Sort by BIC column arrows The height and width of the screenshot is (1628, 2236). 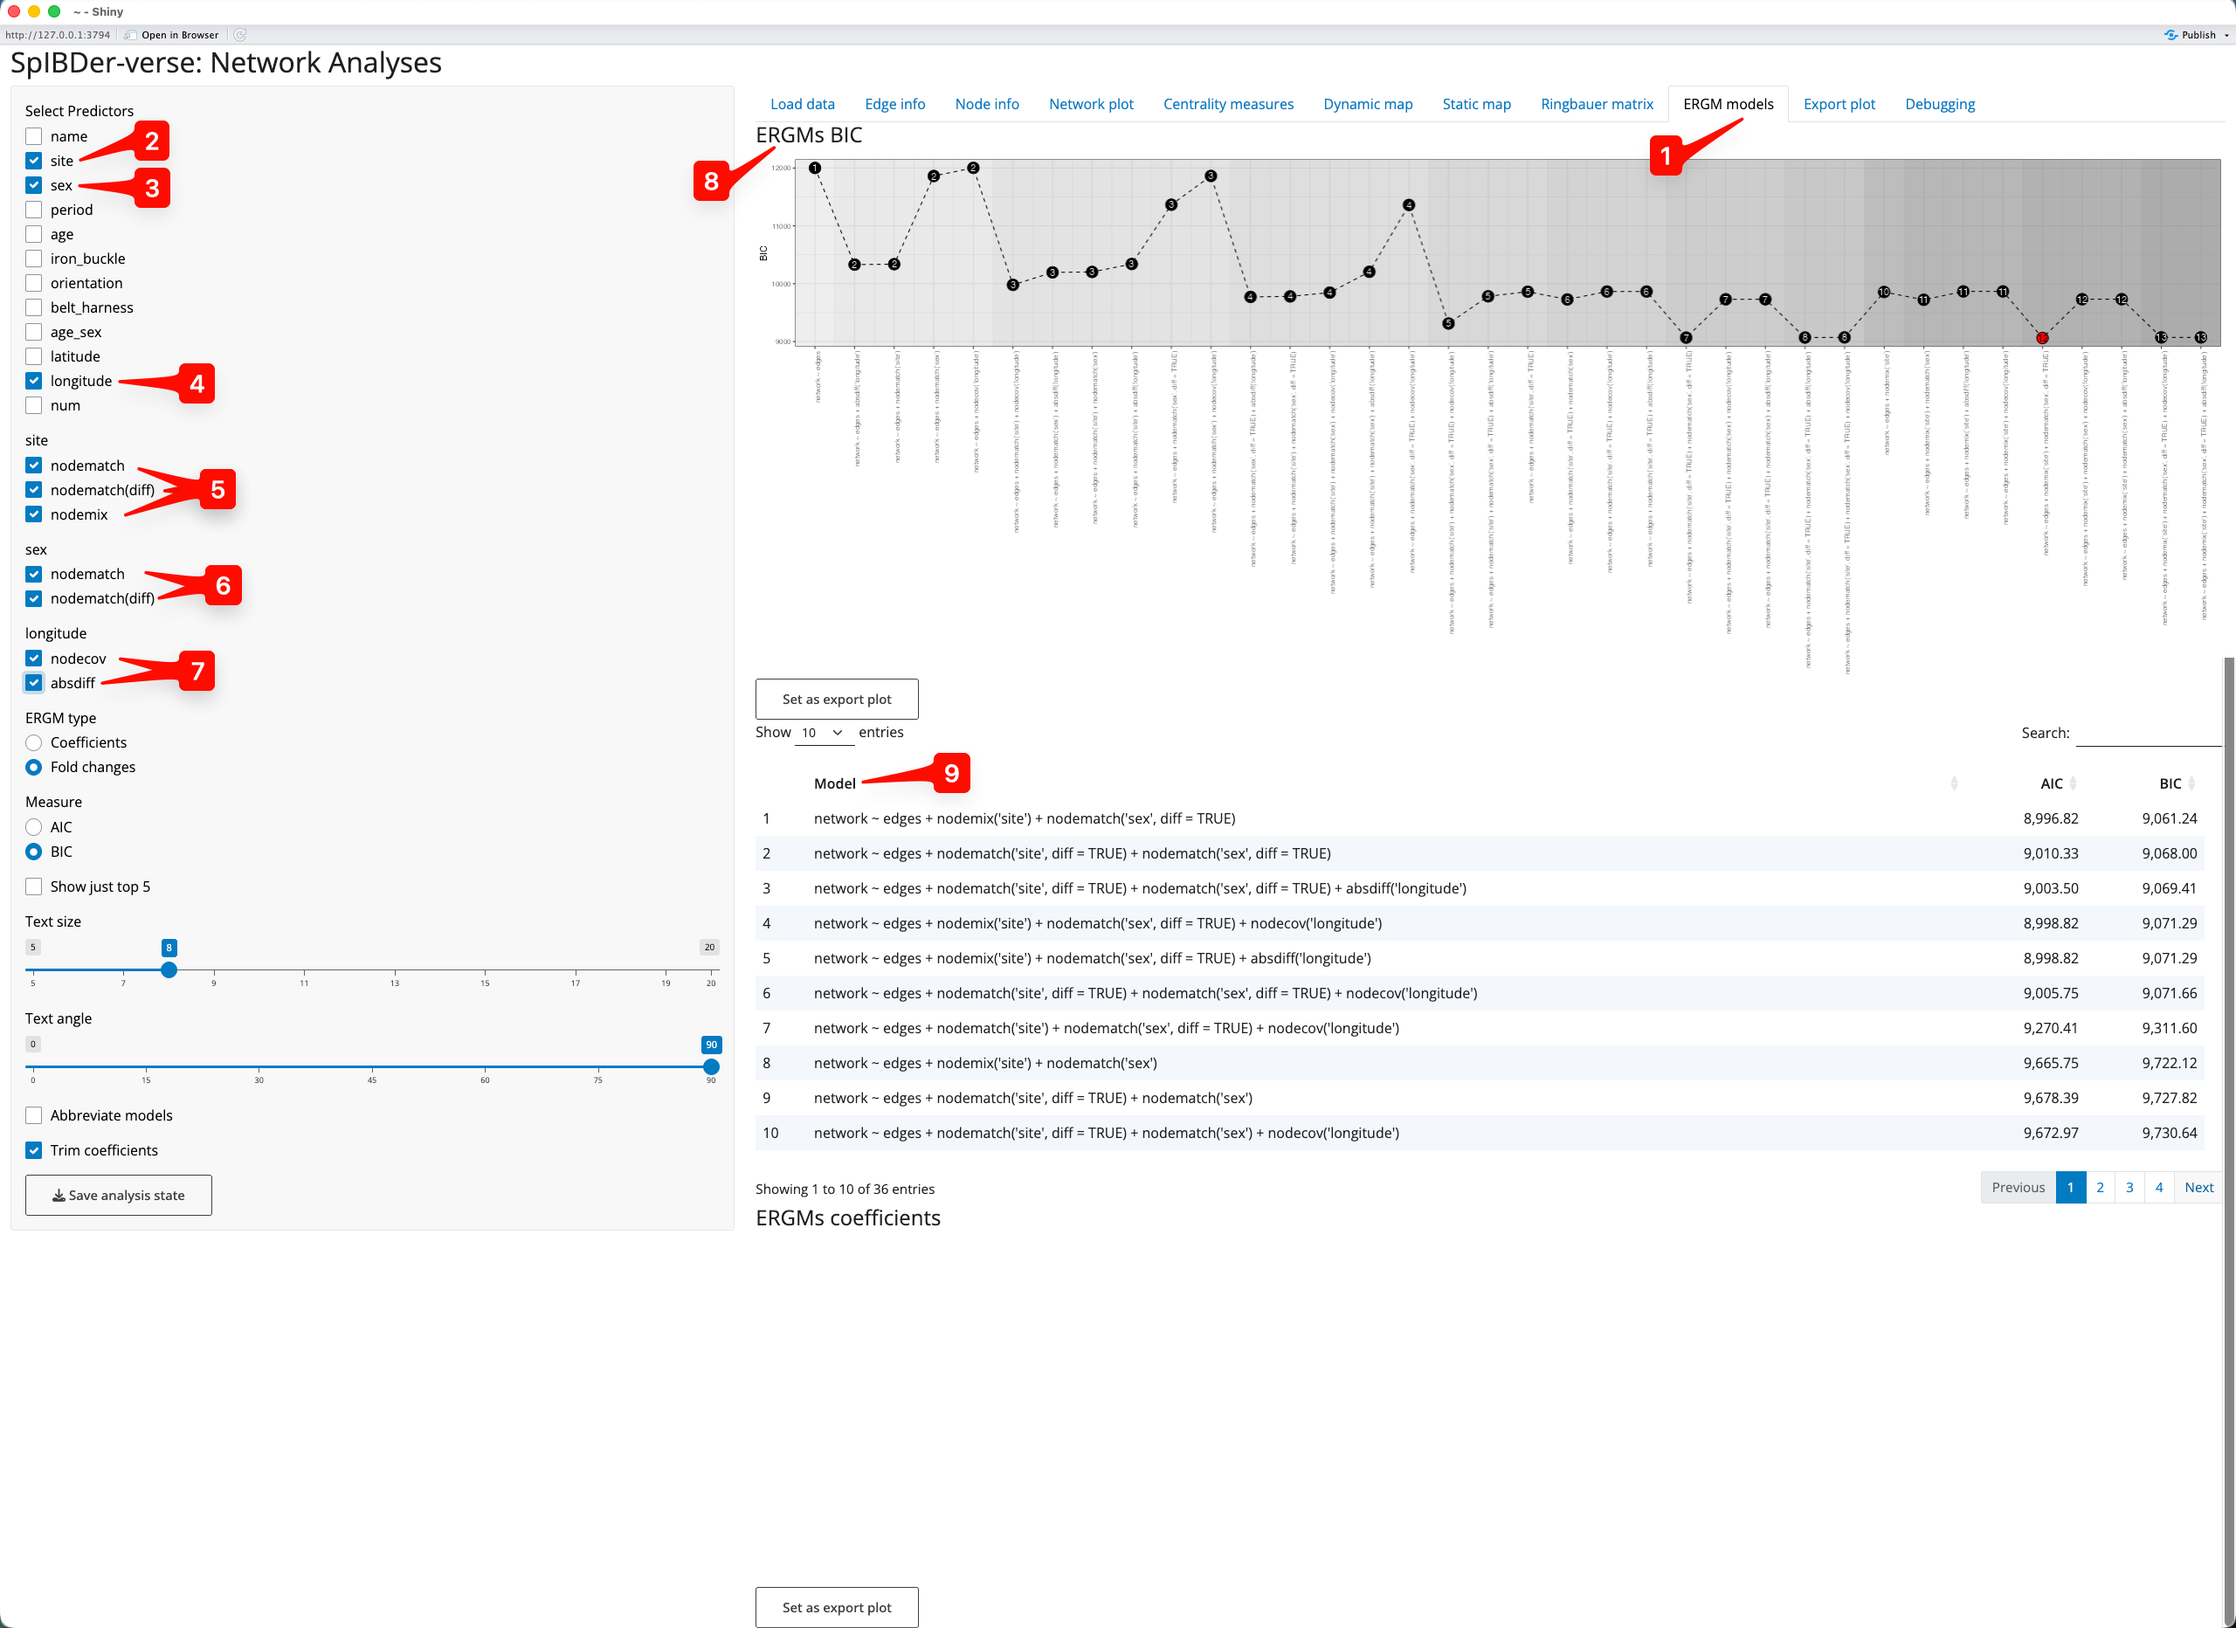[x=2191, y=783]
